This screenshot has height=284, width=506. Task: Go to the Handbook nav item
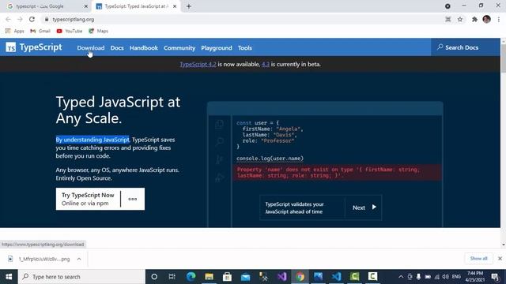point(144,47)
